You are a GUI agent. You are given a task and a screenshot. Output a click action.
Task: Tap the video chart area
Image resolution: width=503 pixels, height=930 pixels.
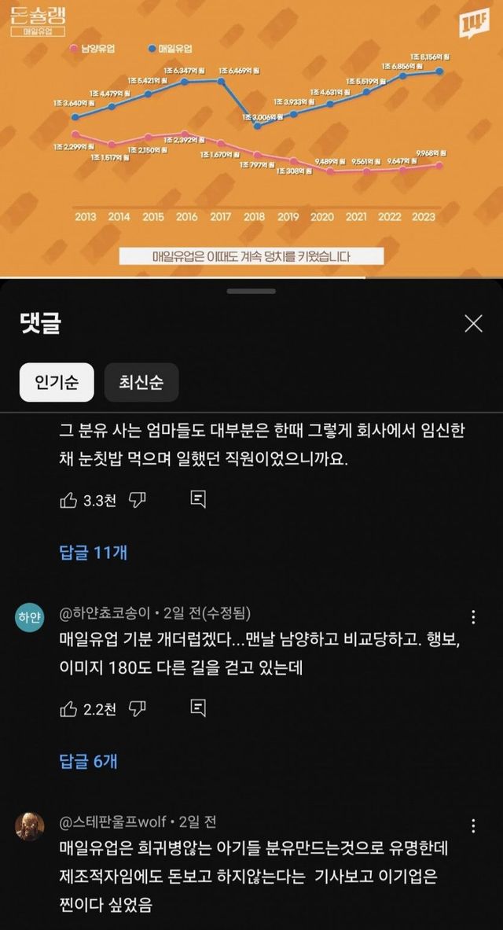click(251, 138)
